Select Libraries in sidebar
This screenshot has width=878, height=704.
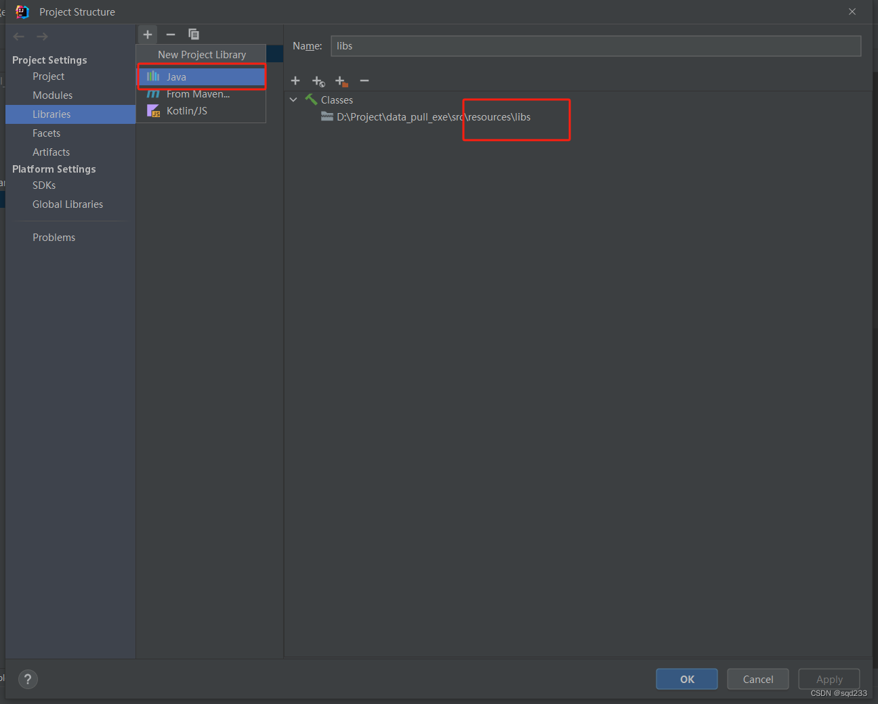pyautogui.click(x=70, y=114)
